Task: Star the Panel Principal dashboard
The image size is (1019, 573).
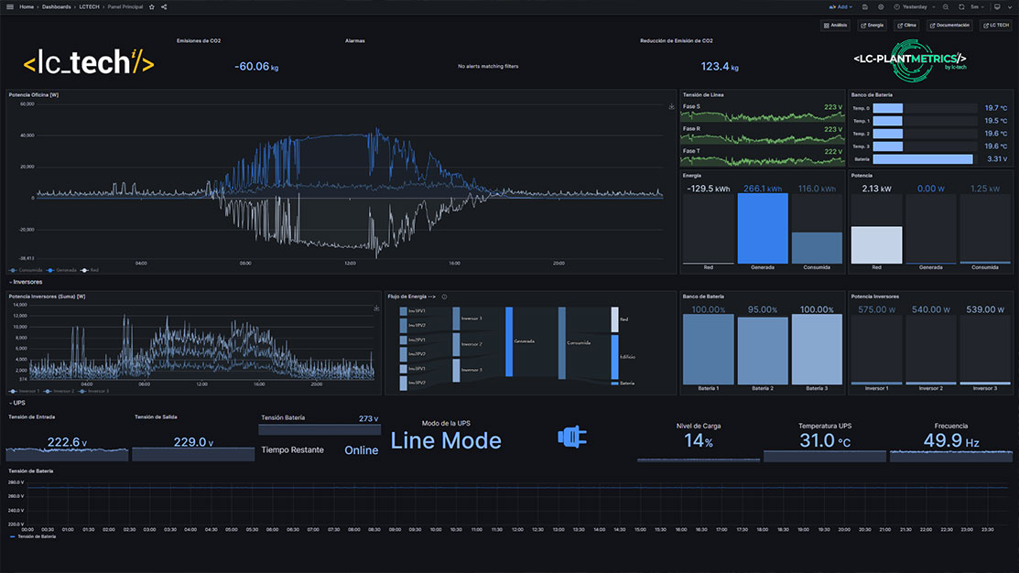Action: (x=152, y=6)
